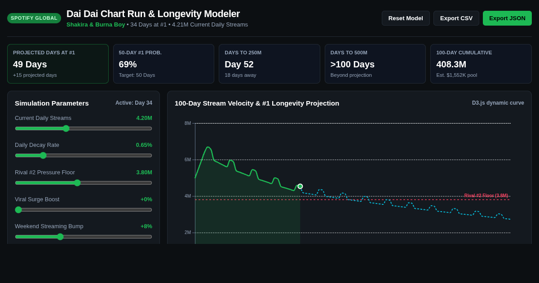Adjust the Rival #2 Pressure Floor slider
The width and height of the screenshot is (539, 283).
(x=84, y=183)
